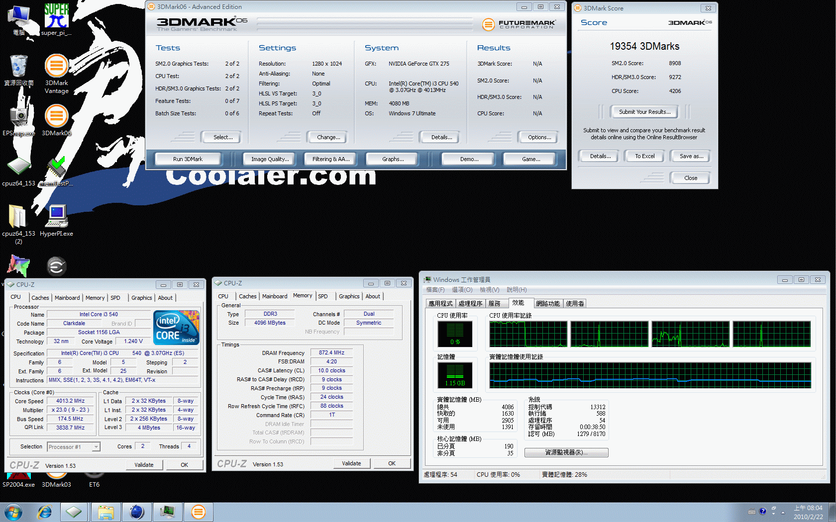Open the blue globe taskbar application

tap(136, 512)
